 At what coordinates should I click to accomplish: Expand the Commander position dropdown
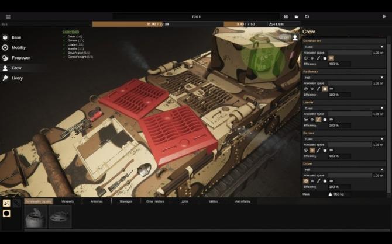343,47
